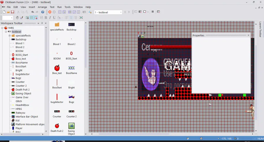Click the New file icon
The image size is (264, 142).
pos(4,12)
